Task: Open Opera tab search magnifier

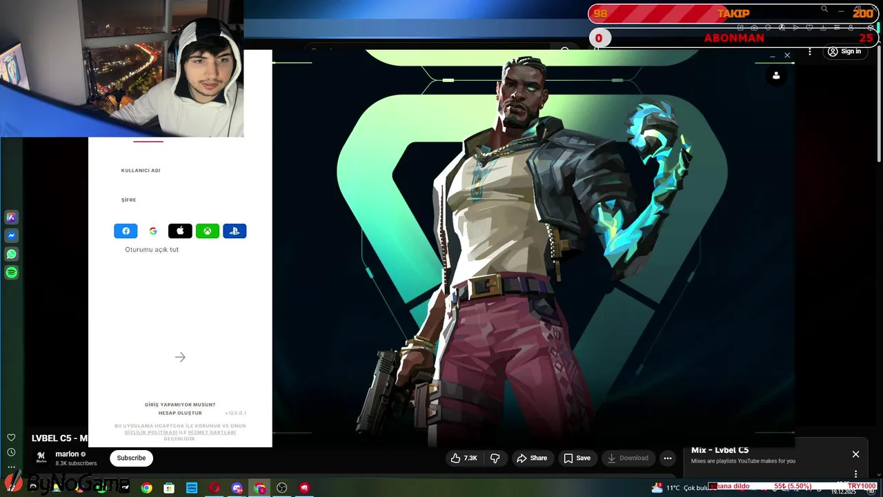Action: point(824,9)
